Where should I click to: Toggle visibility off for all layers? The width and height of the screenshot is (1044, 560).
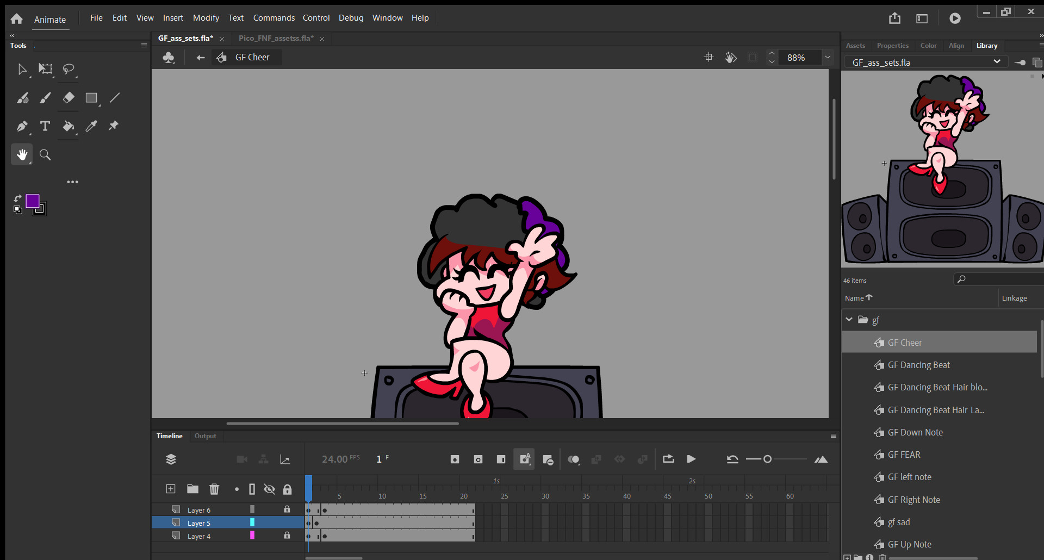tap(269, 489)
